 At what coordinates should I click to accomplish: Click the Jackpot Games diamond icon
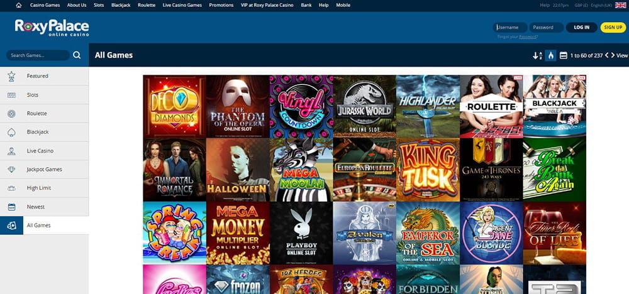[11, 170]
